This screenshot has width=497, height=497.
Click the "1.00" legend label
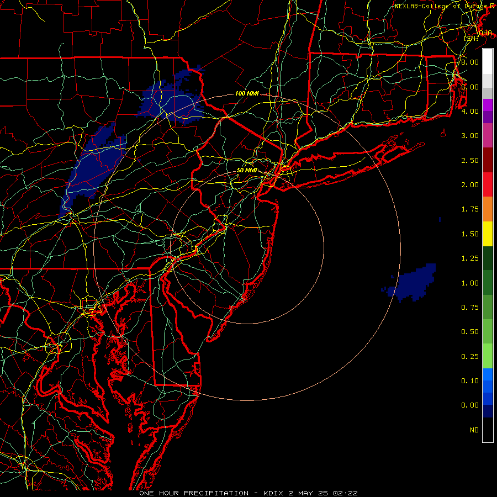(470, 283)
